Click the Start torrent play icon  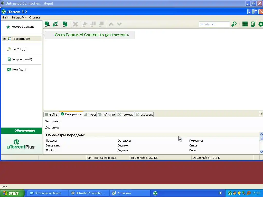point(85,24)
